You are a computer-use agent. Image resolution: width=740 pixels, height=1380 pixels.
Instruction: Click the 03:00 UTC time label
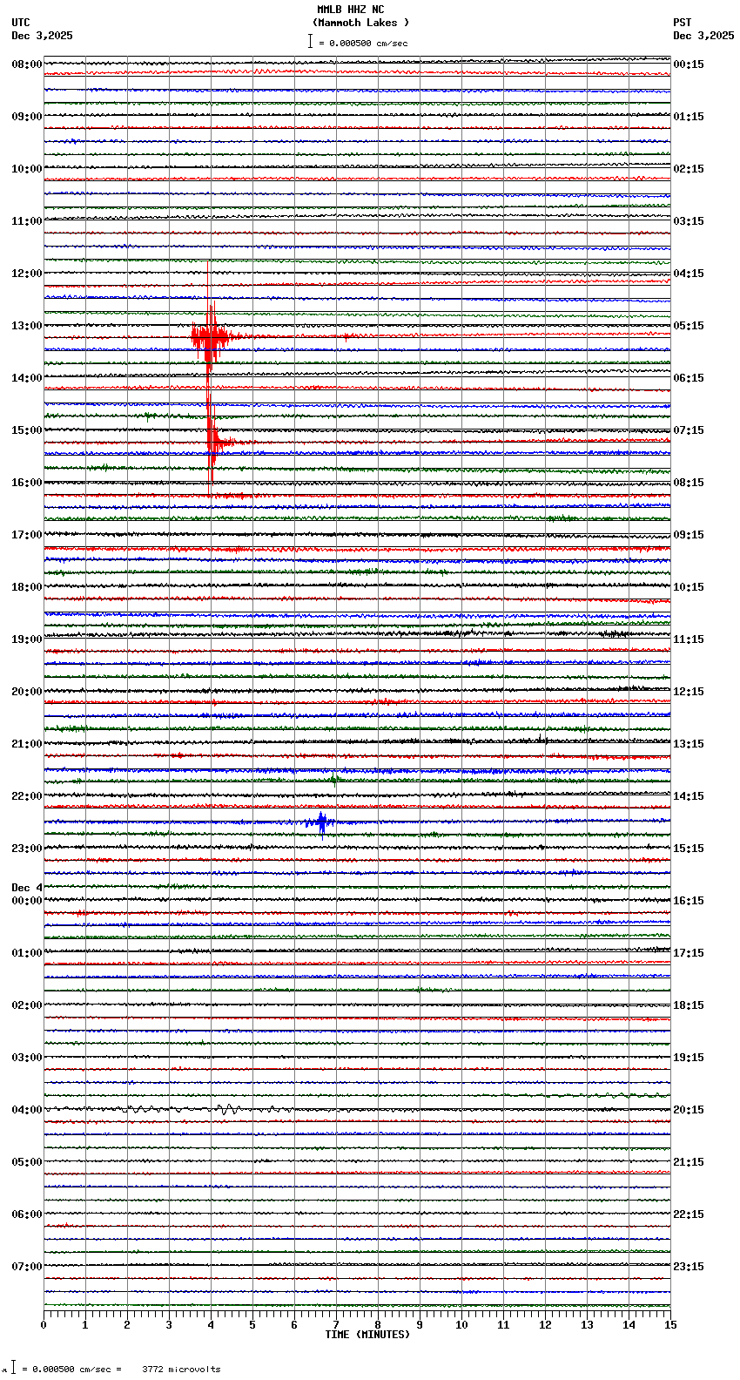click(26, 1058)
